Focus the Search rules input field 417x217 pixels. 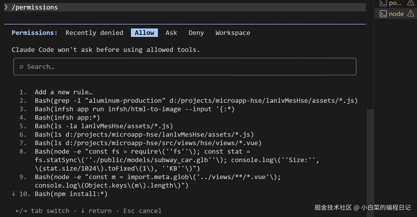tap(185, 67)
